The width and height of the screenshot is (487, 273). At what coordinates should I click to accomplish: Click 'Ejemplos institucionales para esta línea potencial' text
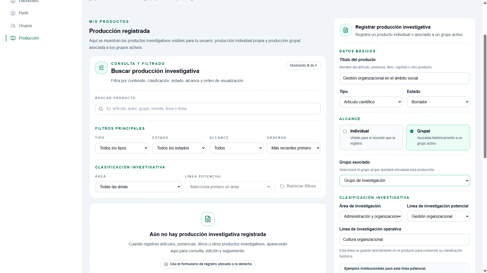[x=385, y=269]
